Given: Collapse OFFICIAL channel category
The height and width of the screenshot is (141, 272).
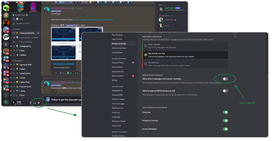Looking at the screenshot, I should pyautogui.click(x=16, y=29).
